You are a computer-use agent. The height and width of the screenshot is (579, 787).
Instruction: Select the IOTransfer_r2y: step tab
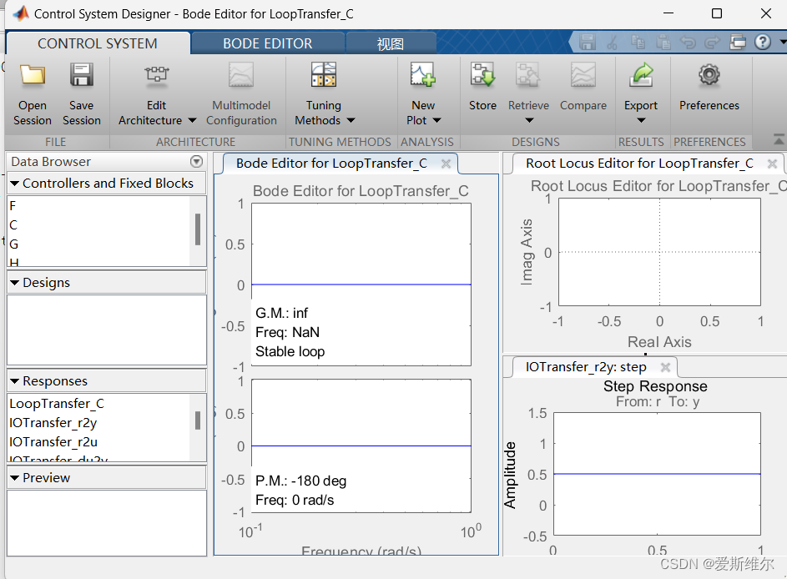tap(586, 367)
